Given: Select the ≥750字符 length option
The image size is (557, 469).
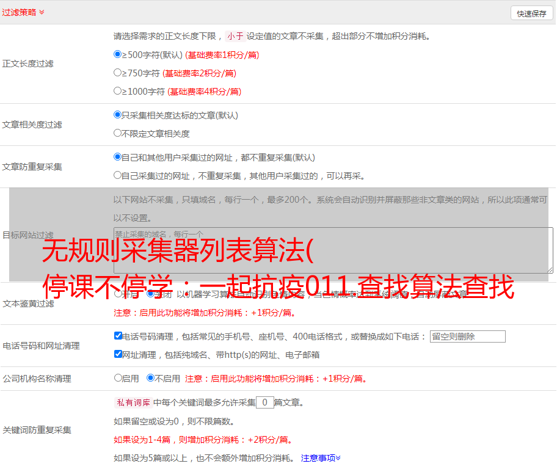Looking at the screenshot, I should point(118,73).
